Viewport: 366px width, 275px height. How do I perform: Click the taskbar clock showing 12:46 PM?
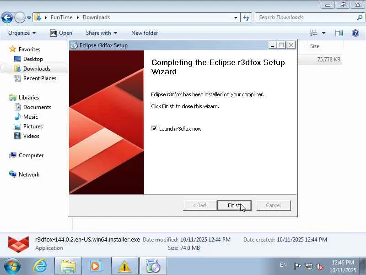(343, 266)
